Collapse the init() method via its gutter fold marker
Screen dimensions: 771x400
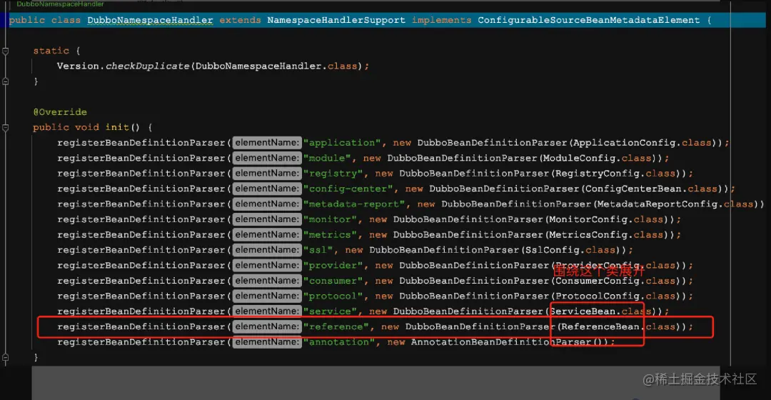tap(6, 128)
